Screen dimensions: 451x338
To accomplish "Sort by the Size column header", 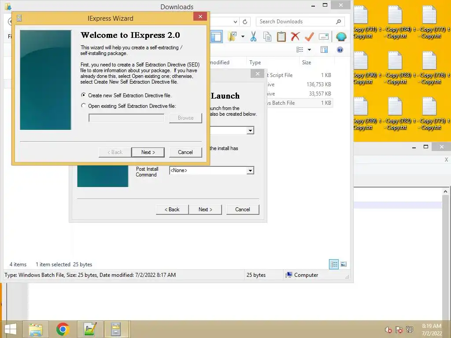I will coord(316,62).
